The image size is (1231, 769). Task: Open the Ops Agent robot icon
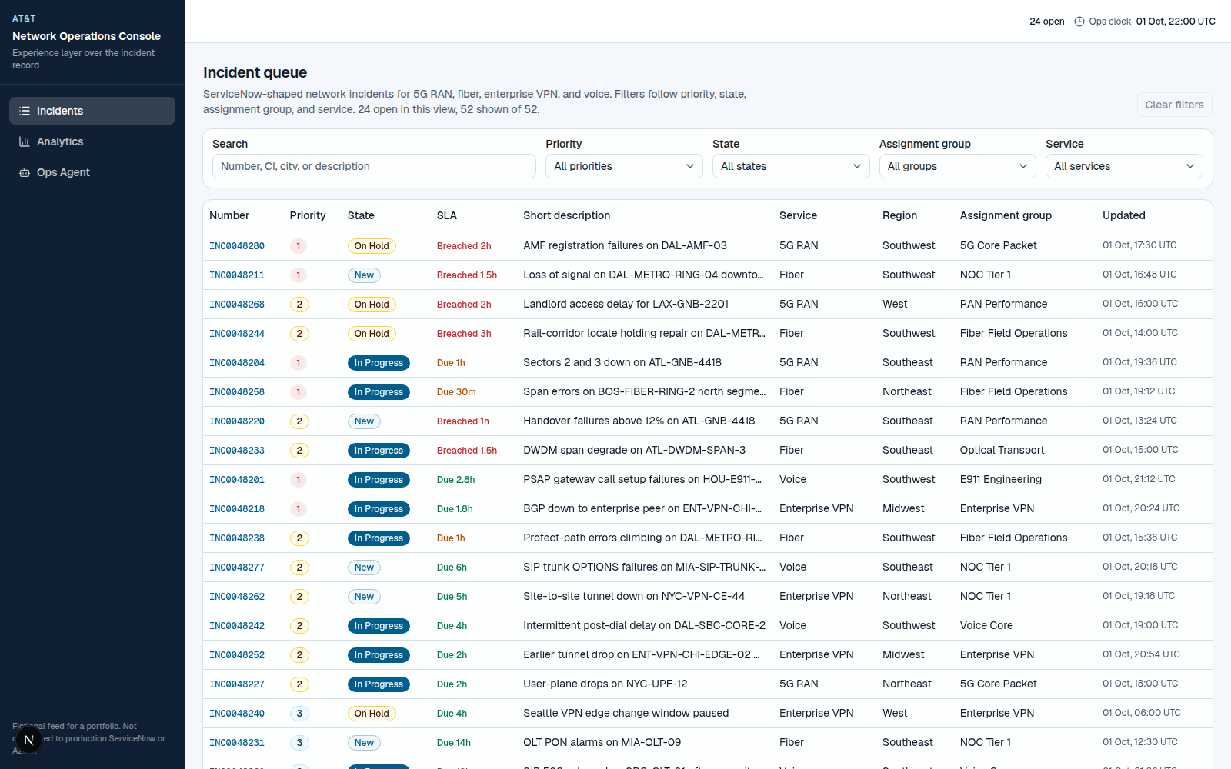pos(25,172)
